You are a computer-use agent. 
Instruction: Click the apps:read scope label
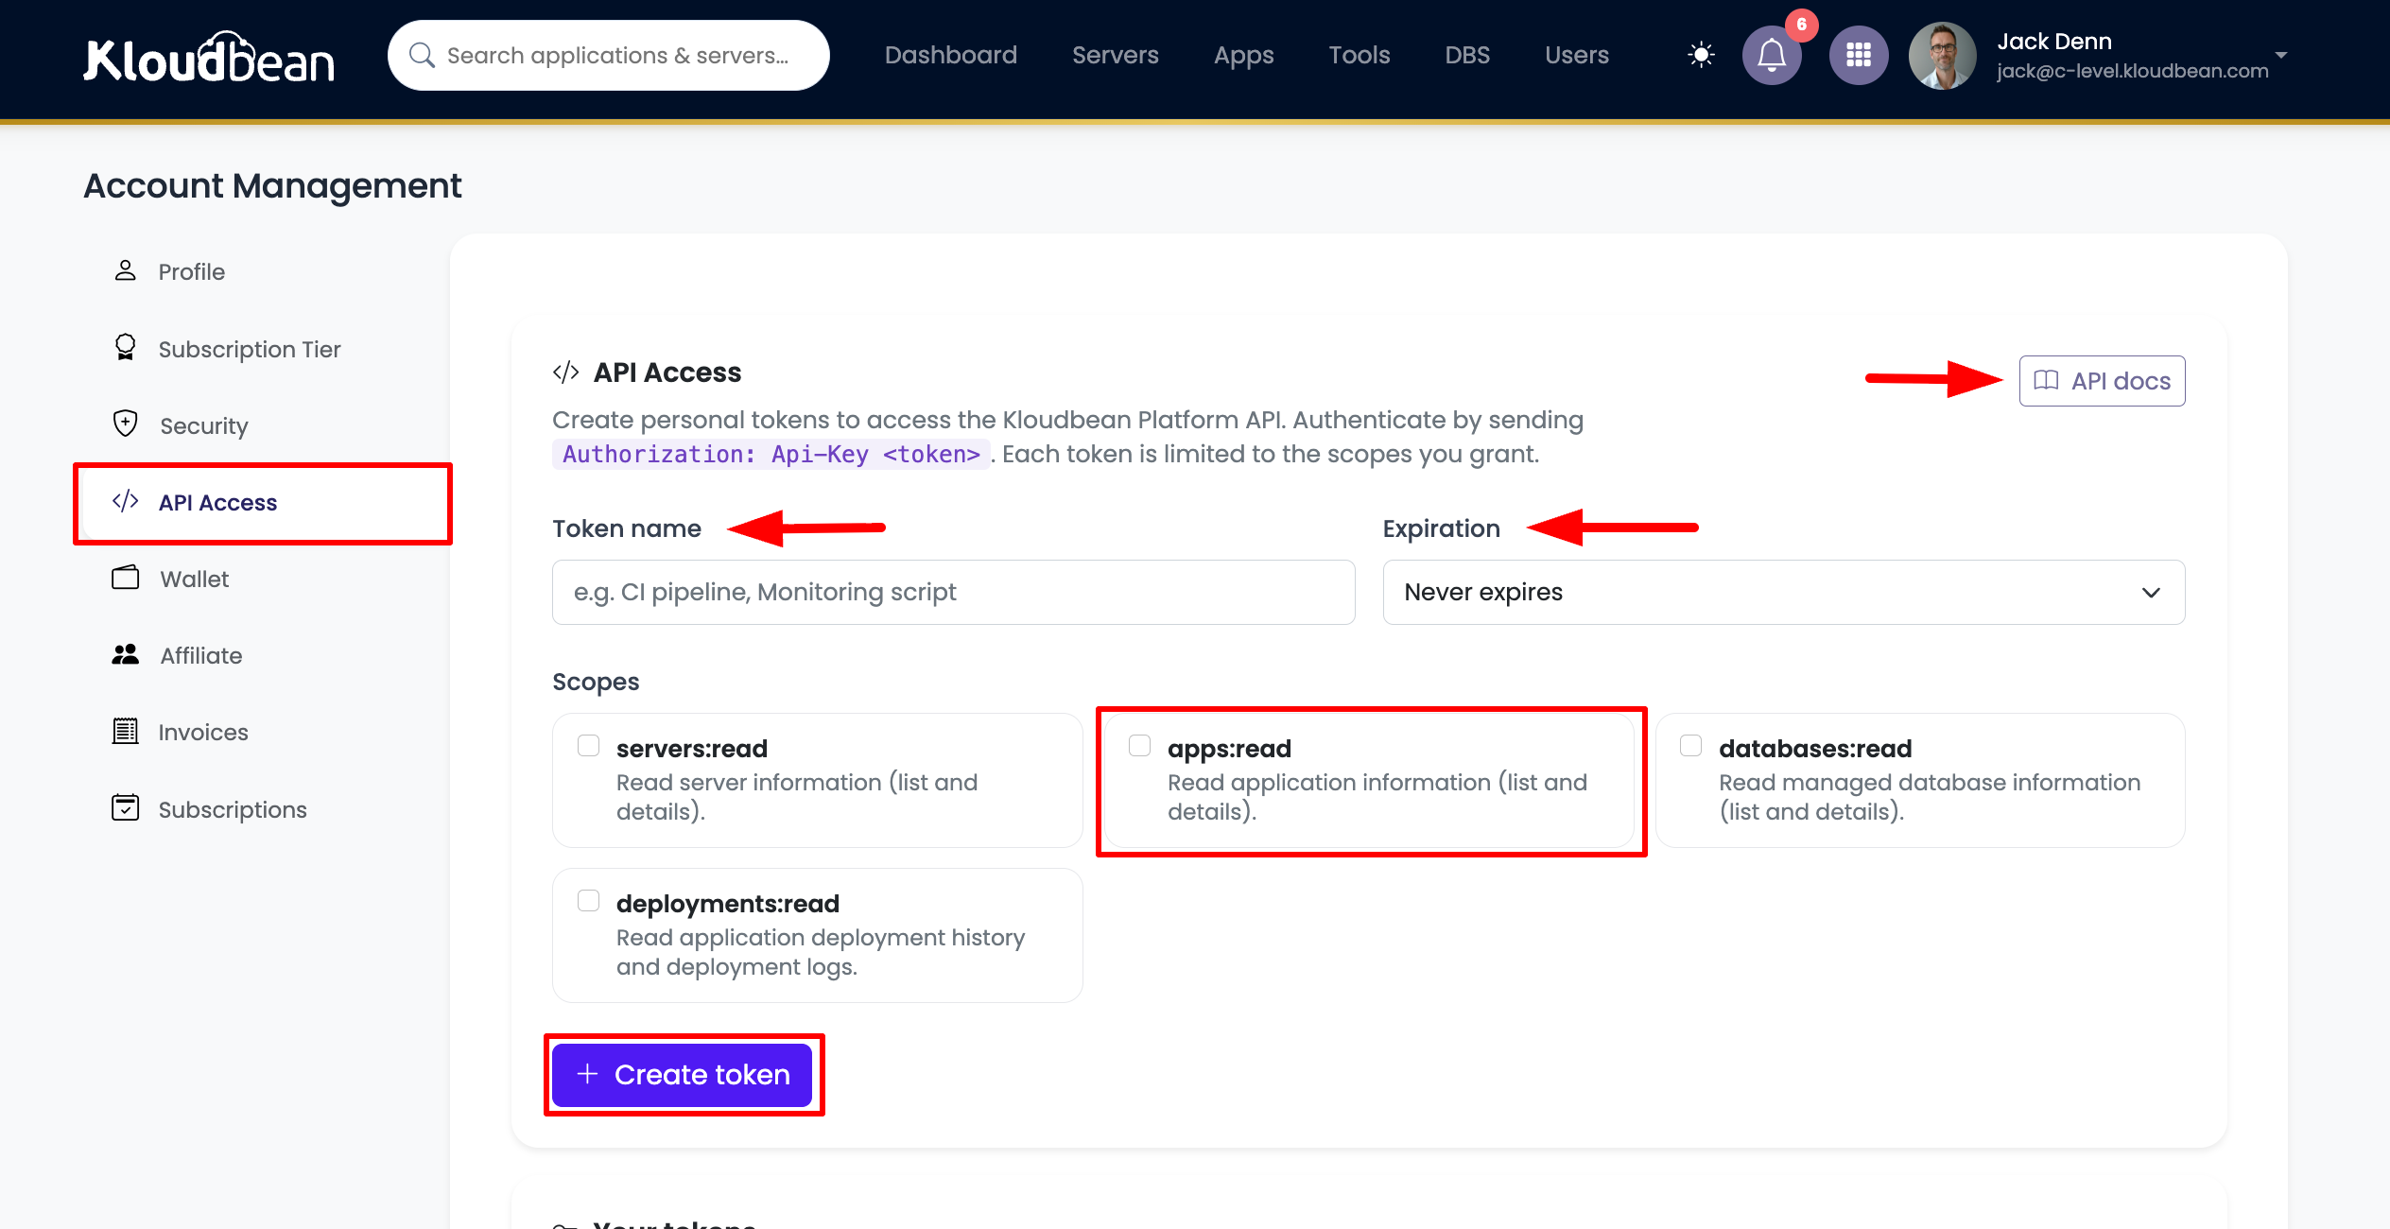pyautogui.click(x=1229, y=749)
